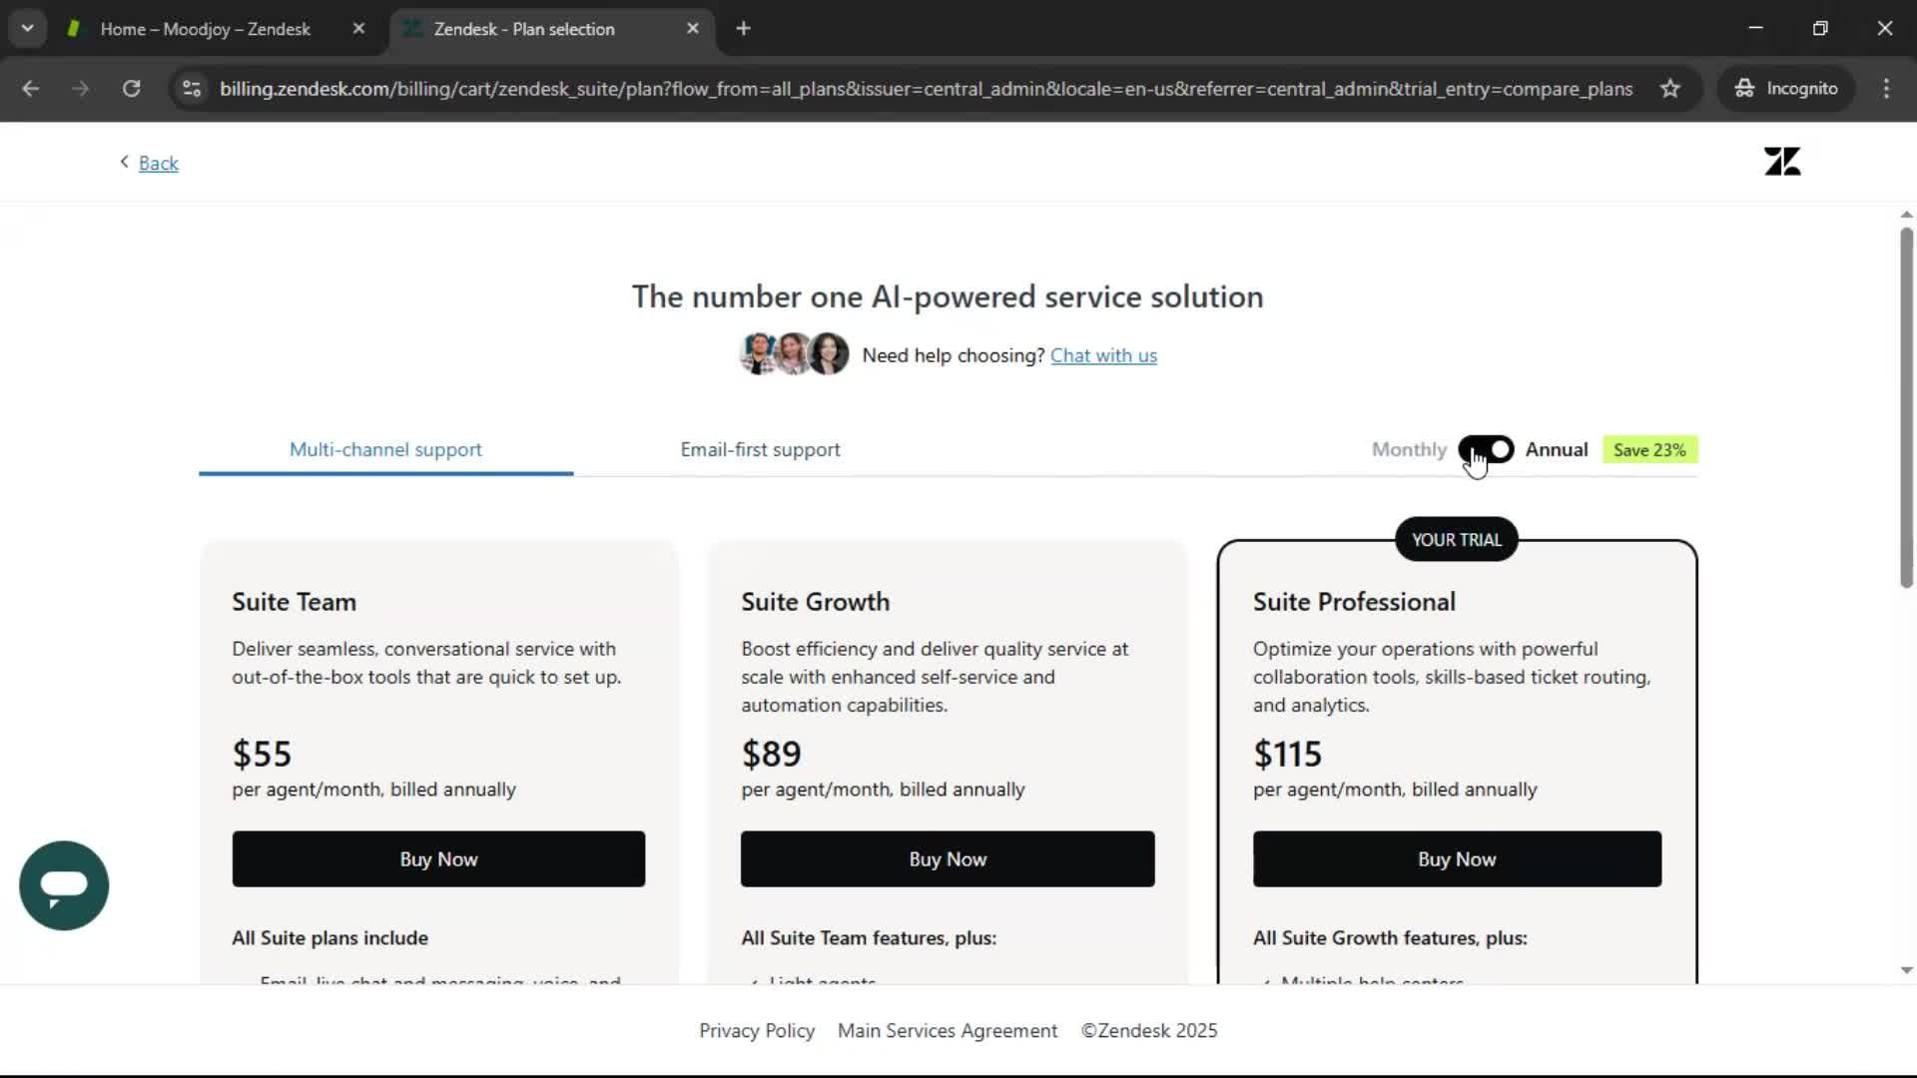The width and height of the screenshot is (1917, 1078).
Task: Click the Suite Team heading
Action: (x=294, y=602)
